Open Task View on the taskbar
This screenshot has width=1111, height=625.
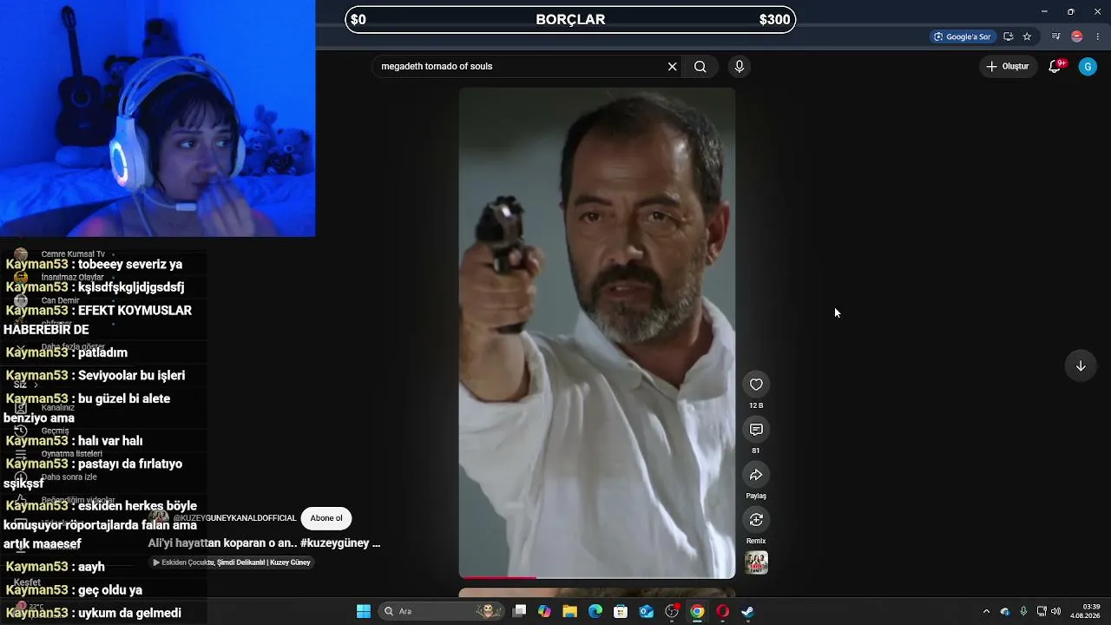pos(519,611)
